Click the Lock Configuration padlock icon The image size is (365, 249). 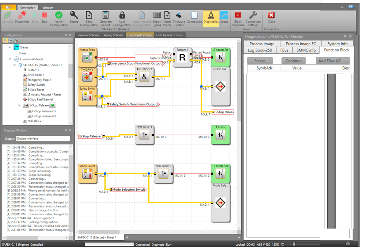(122, 16)
